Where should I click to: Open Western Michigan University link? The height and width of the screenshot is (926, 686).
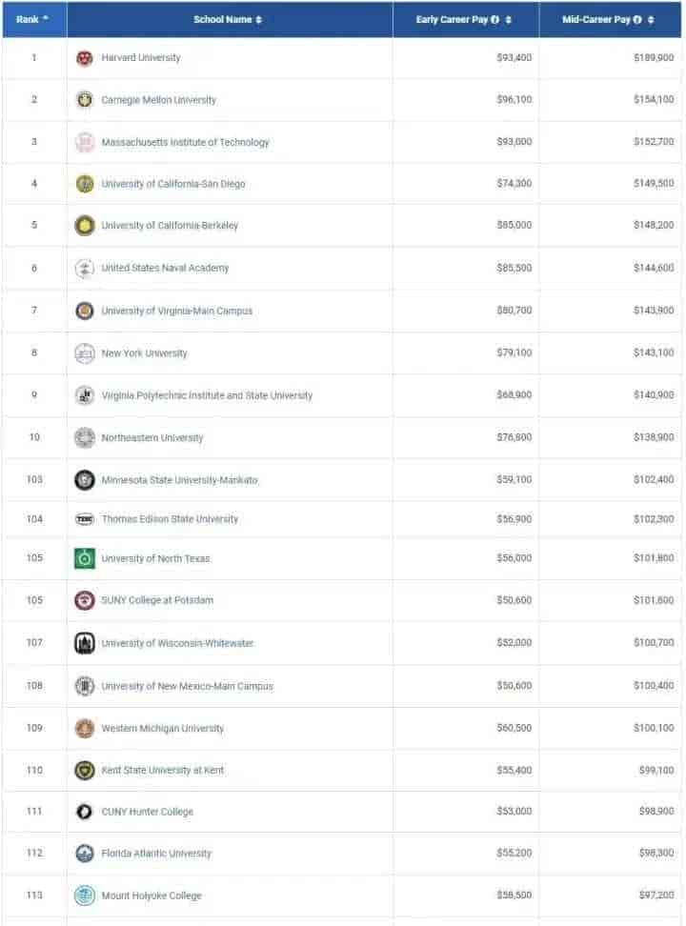[x=163, y=728]
